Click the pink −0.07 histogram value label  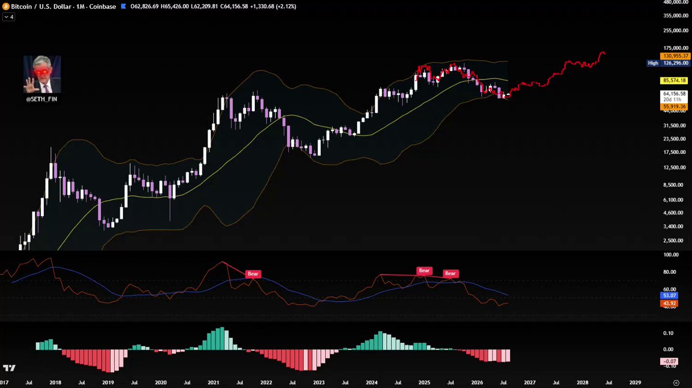tap(669, 361)
